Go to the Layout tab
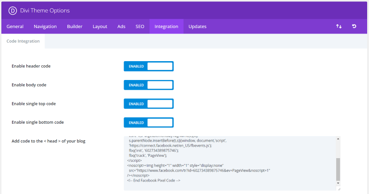Image resolution: width=369 pixels, height=194 pixels. point(100,27)
